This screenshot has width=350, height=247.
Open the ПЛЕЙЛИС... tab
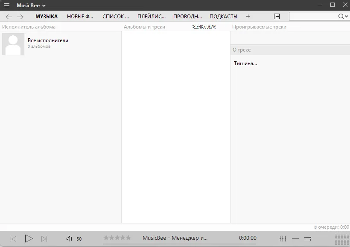click(151, 17)
